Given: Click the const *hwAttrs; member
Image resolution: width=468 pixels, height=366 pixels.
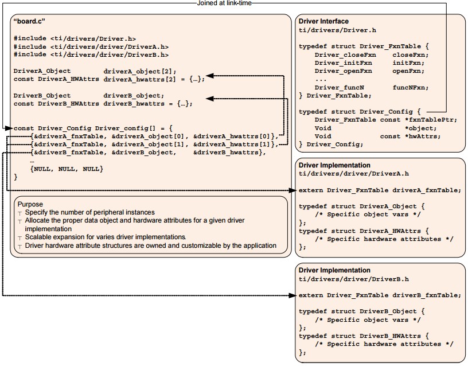Looking at the screenshot, I should pos(411,137).
